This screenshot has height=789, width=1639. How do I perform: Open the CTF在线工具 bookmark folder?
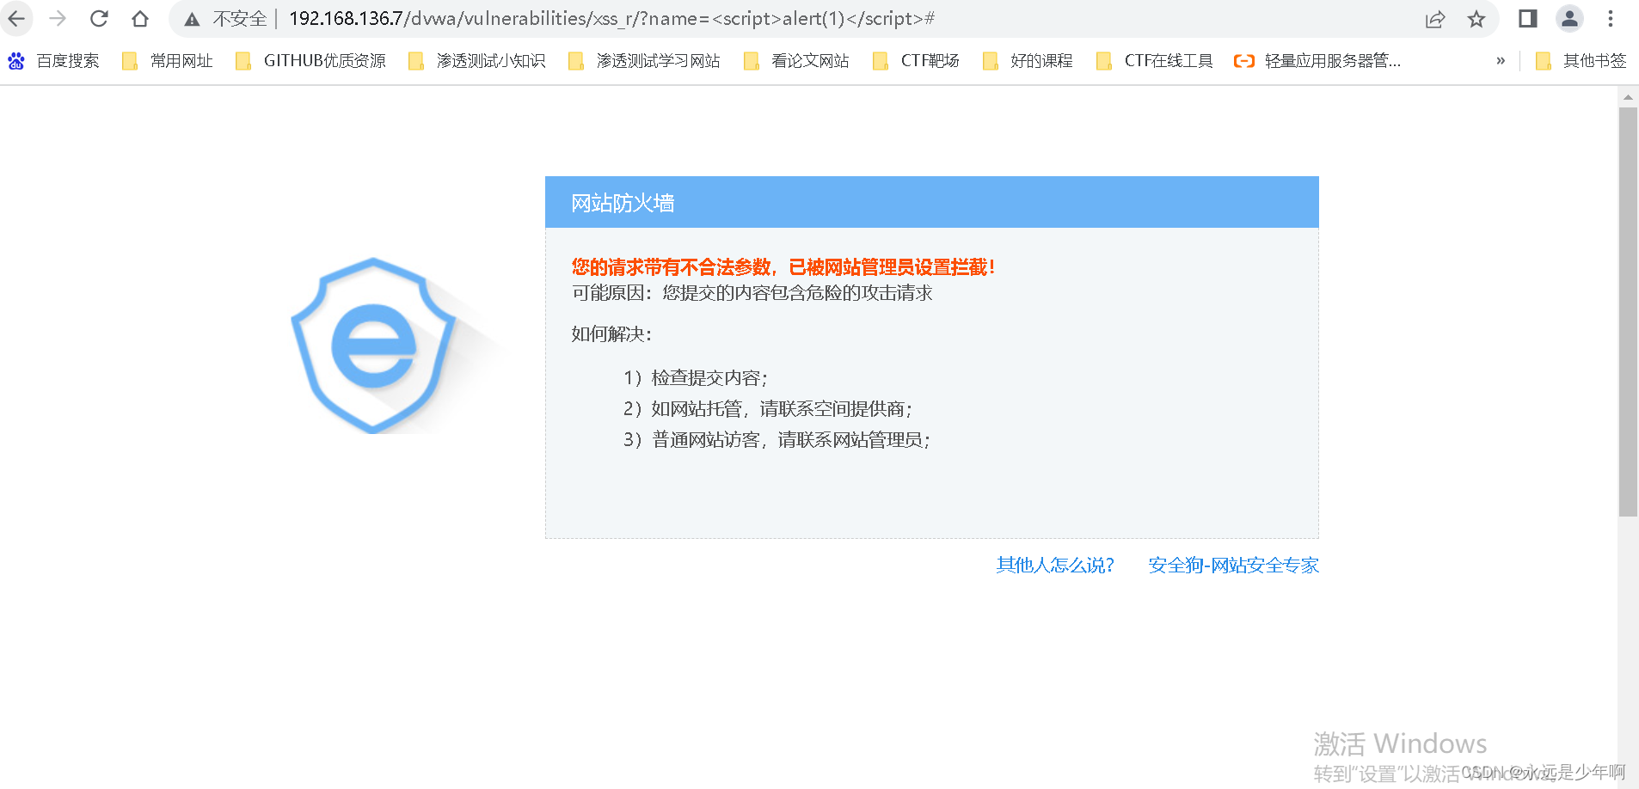tap(1155, 61)
